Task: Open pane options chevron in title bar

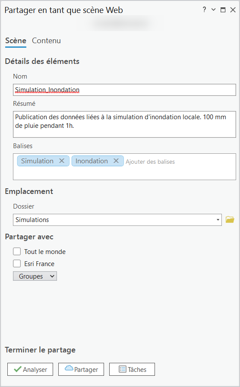Action: pos(214,10)
